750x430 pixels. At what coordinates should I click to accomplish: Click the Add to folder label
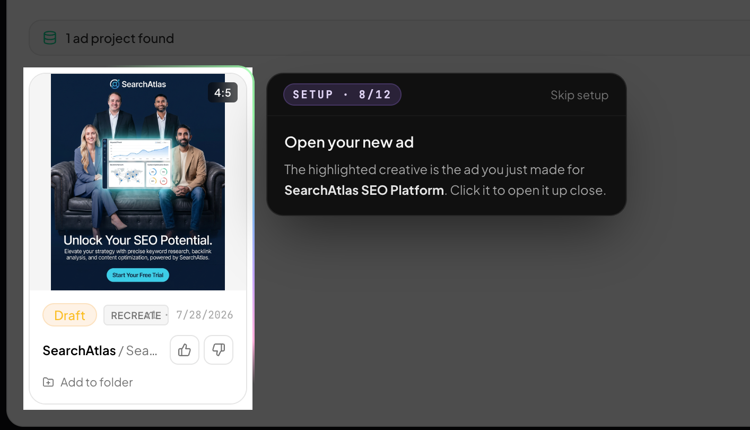97,382
